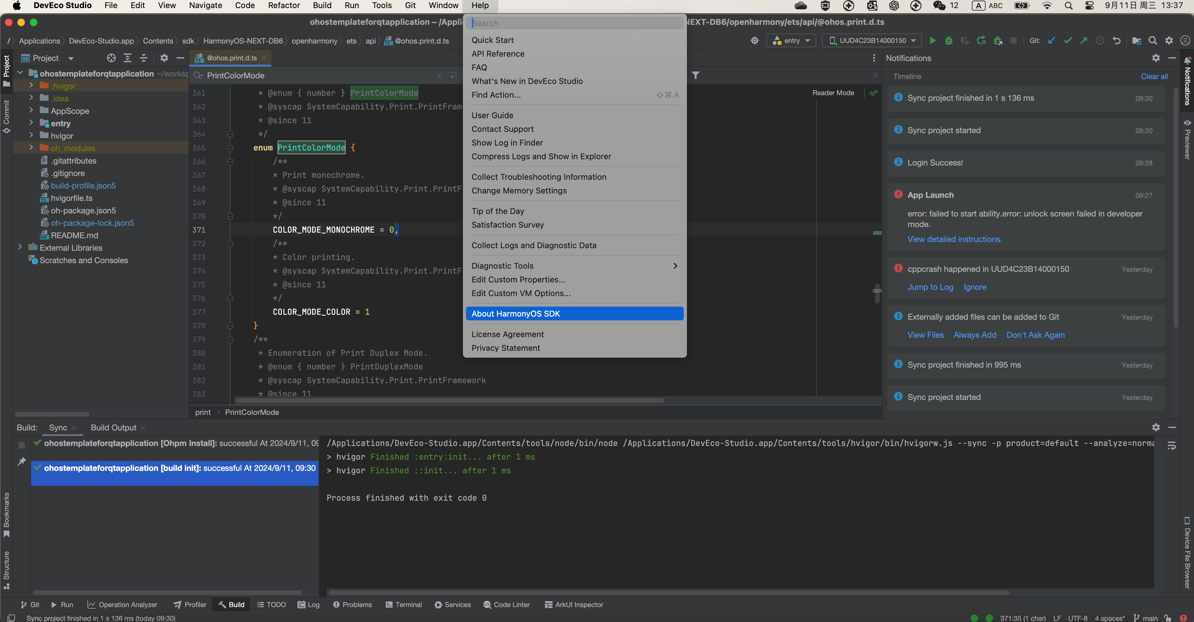Screen dimensions: 1194x622
Task: Click the View detailed instructions link
Action: tap(954, 239)
